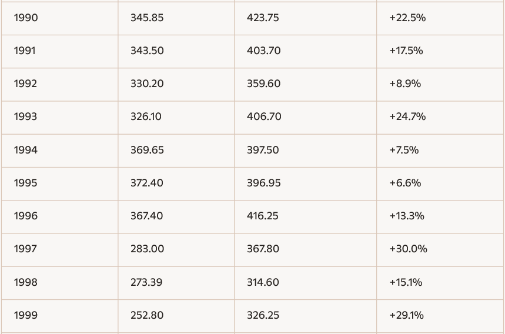Click the 403.70 table cell
The height and width of the screenshot is (334, 505).
(263, 51)
